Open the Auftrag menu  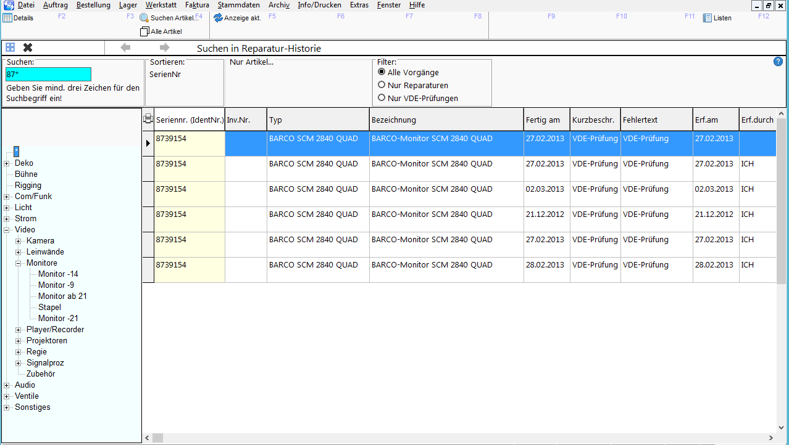tap(56, 5)
